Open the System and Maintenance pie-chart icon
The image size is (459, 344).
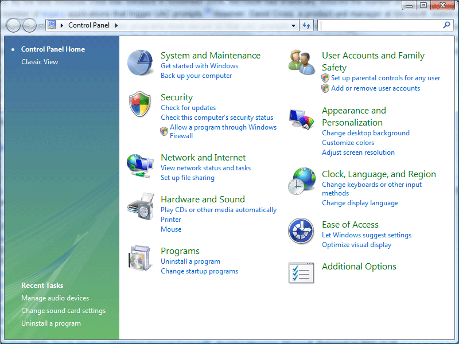click(140, 62)
